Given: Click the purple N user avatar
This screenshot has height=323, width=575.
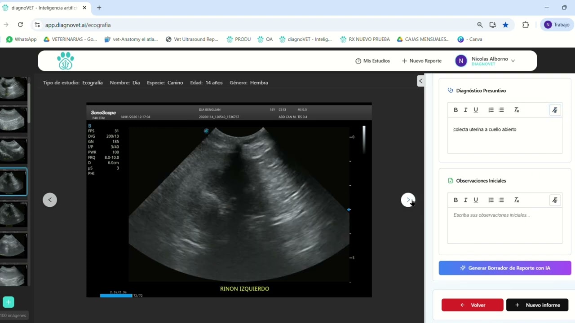Looking at the screenshot, I should [x=461, y=61].
